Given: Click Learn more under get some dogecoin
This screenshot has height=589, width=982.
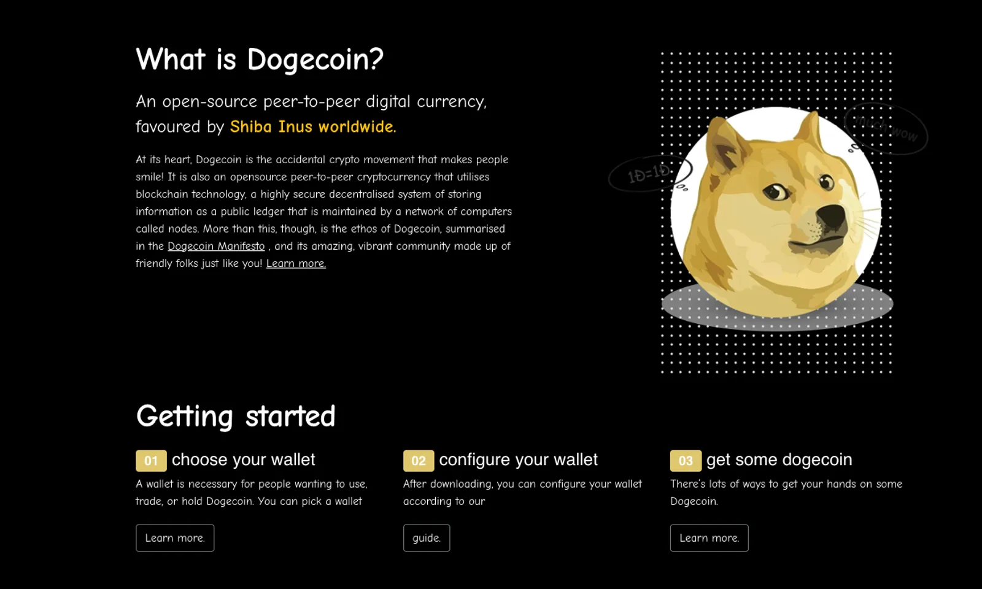Looking at the screenshot, I should point(709,538).
